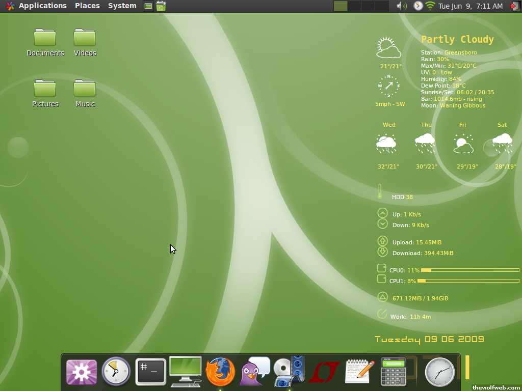Open the volume control in top panel
This screenshot has width=522, height=391.
coord(402,6)
